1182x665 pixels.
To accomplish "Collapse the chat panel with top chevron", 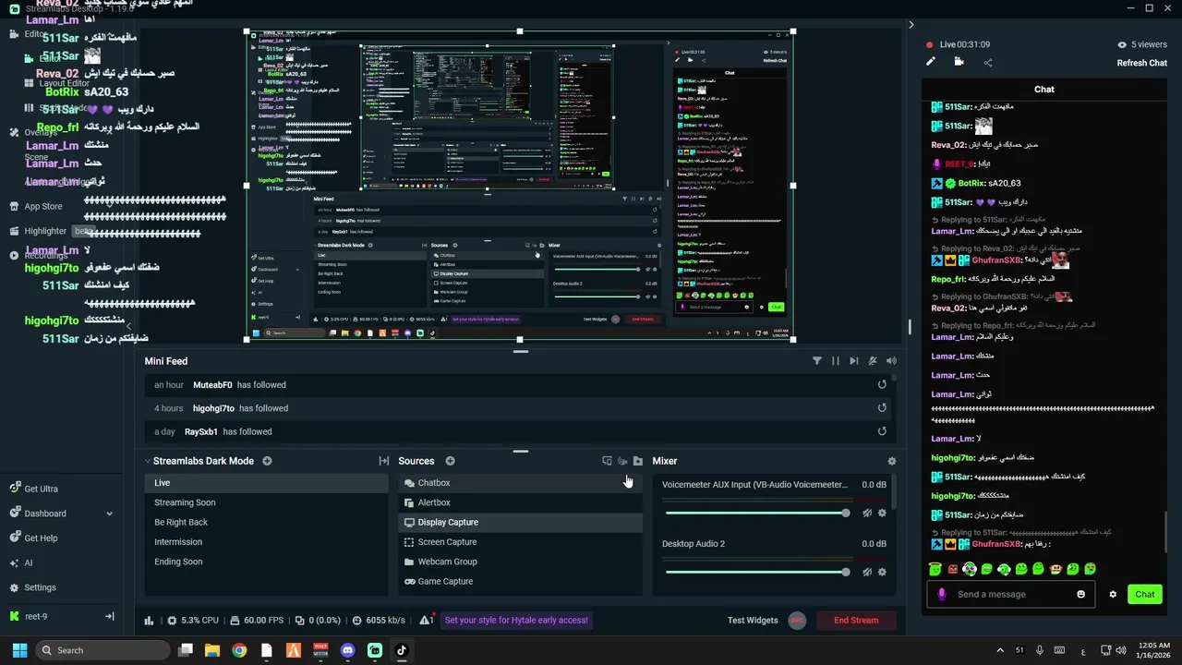I will click(x=911, y=25).
